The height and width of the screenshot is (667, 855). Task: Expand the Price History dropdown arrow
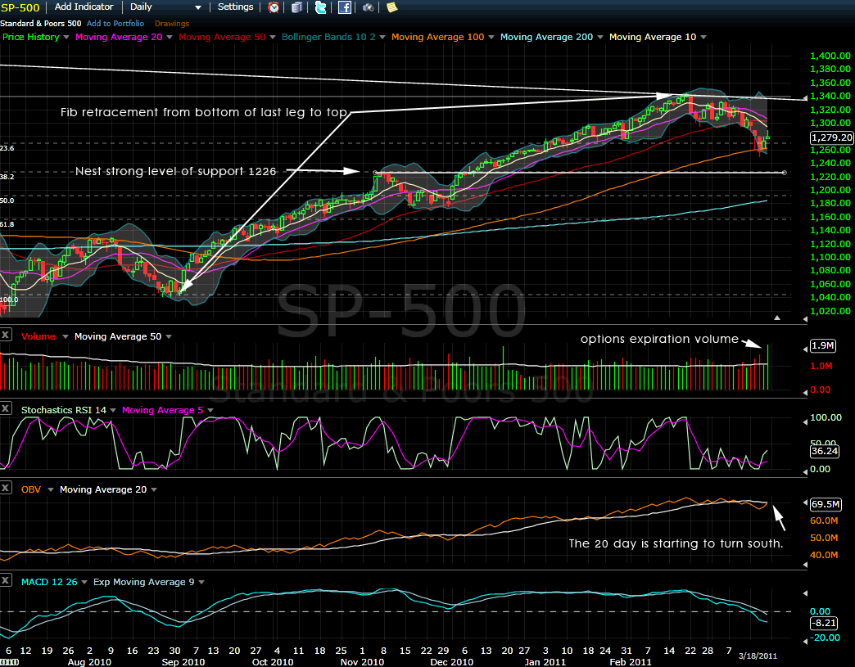tap(66, 37)
